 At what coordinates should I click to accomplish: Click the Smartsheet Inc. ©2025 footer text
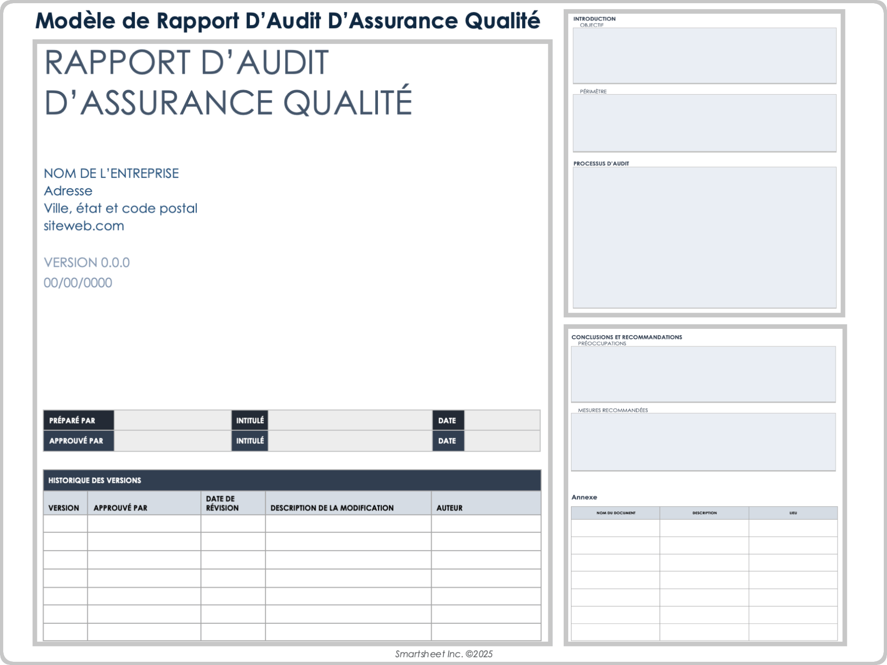444,653
